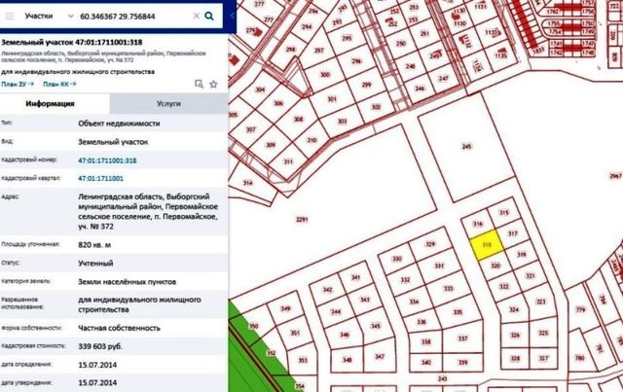623x392 pixels.
Task: Click the 'Объект недвижимости' type value
Action: (119, 124)
